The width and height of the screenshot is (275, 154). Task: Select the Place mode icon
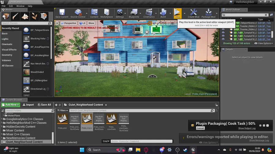pos(6,16)
